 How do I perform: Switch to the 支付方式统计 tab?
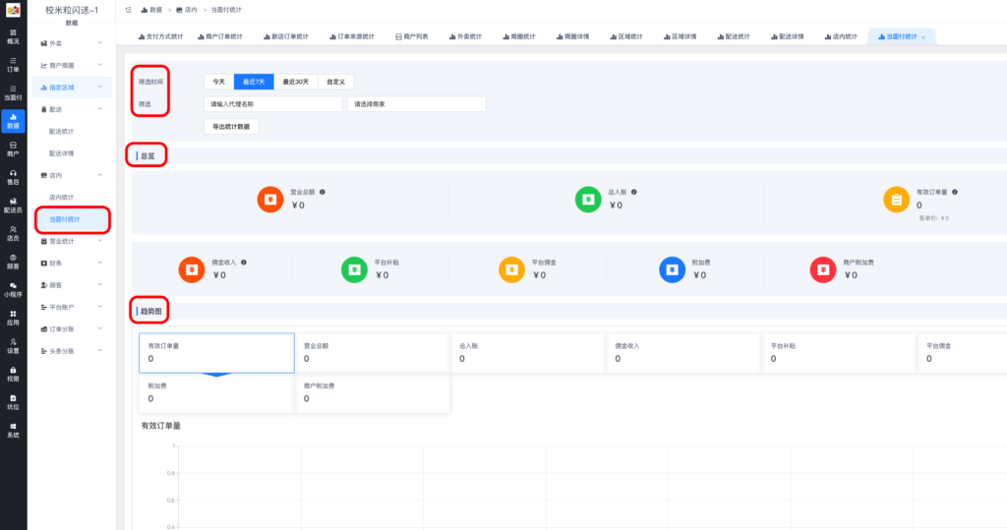tap(160, 36)
